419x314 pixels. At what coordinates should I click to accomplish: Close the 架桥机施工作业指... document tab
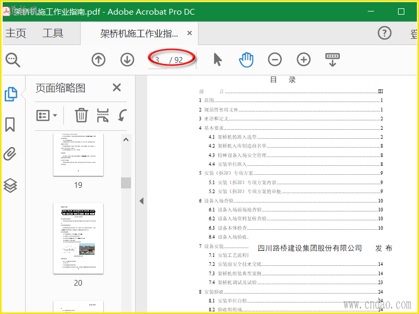190,33
